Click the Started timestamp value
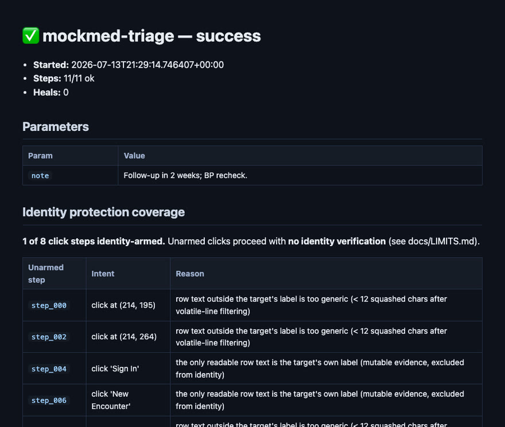 coord(147,65)
